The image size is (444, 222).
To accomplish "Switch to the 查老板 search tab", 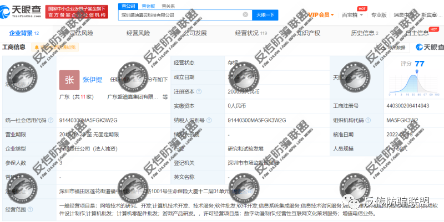I will click(x=148, y=6).
